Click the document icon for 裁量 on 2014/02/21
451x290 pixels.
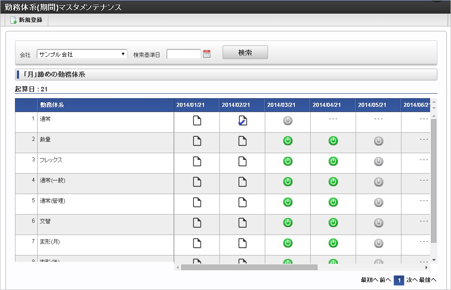(243, 141)
